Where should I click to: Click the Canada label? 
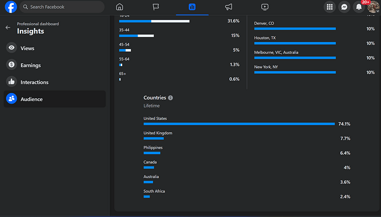[150, 162]
